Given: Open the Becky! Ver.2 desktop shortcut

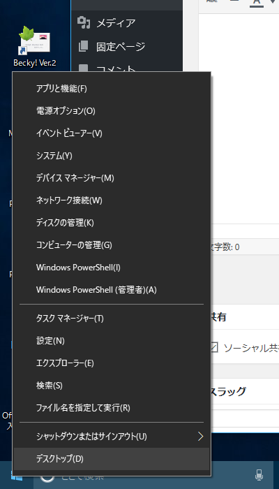Looking at the screenshot, I should [35, 45].
